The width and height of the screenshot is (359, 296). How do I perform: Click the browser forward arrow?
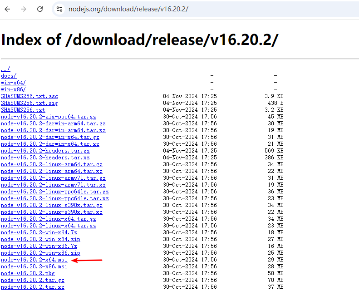pos(23,9)
